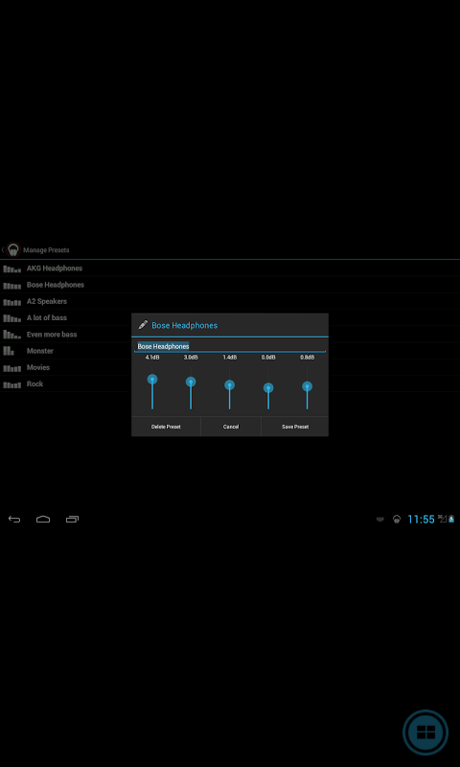Screen dimensions: 460x767
Task: Click the 0.8dB band slider handle
Action: click(307, 386)
